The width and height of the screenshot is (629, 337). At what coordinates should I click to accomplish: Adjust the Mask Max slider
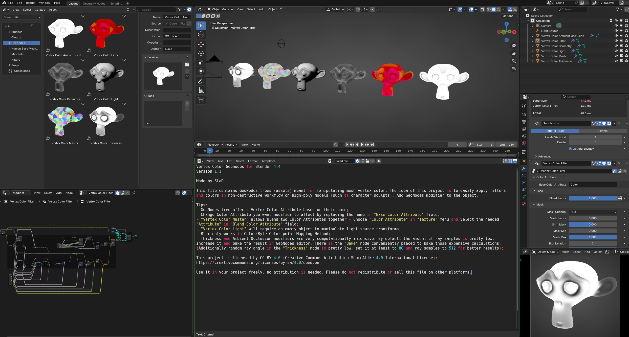tap(593, 237)
